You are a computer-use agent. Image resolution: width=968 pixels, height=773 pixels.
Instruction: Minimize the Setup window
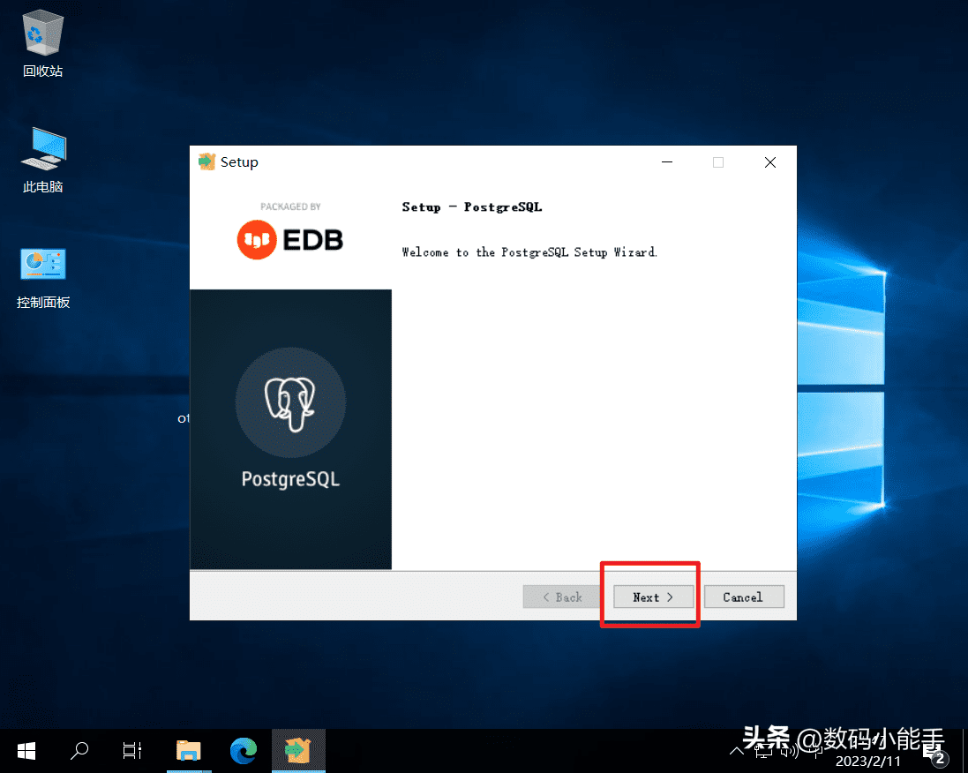[x=666, y=162]
